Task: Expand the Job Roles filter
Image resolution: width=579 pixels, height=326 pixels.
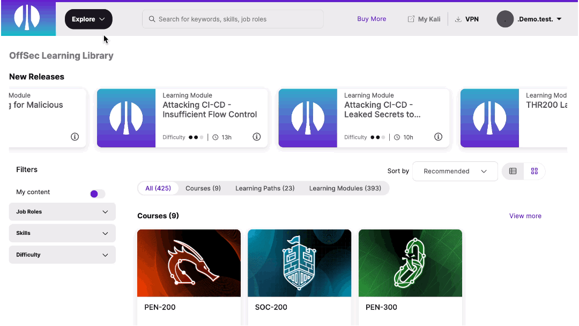Action: tap(62, 212)
